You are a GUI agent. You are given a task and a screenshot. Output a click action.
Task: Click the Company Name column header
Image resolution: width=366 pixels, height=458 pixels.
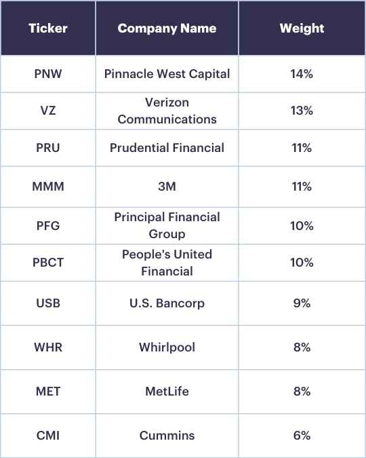click(167, 28)
